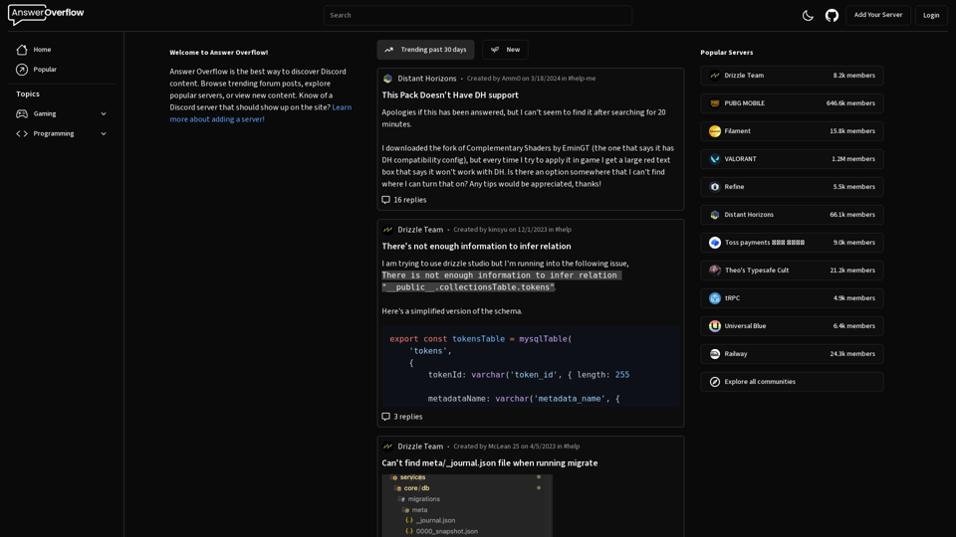The image size is (956, 537).
Task: Click the 16 replies comment icon
Action: coord(386,200)
